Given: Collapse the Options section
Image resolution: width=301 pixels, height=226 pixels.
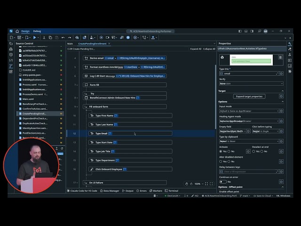Looking at the screenshot, I should [x=283, y=102].
